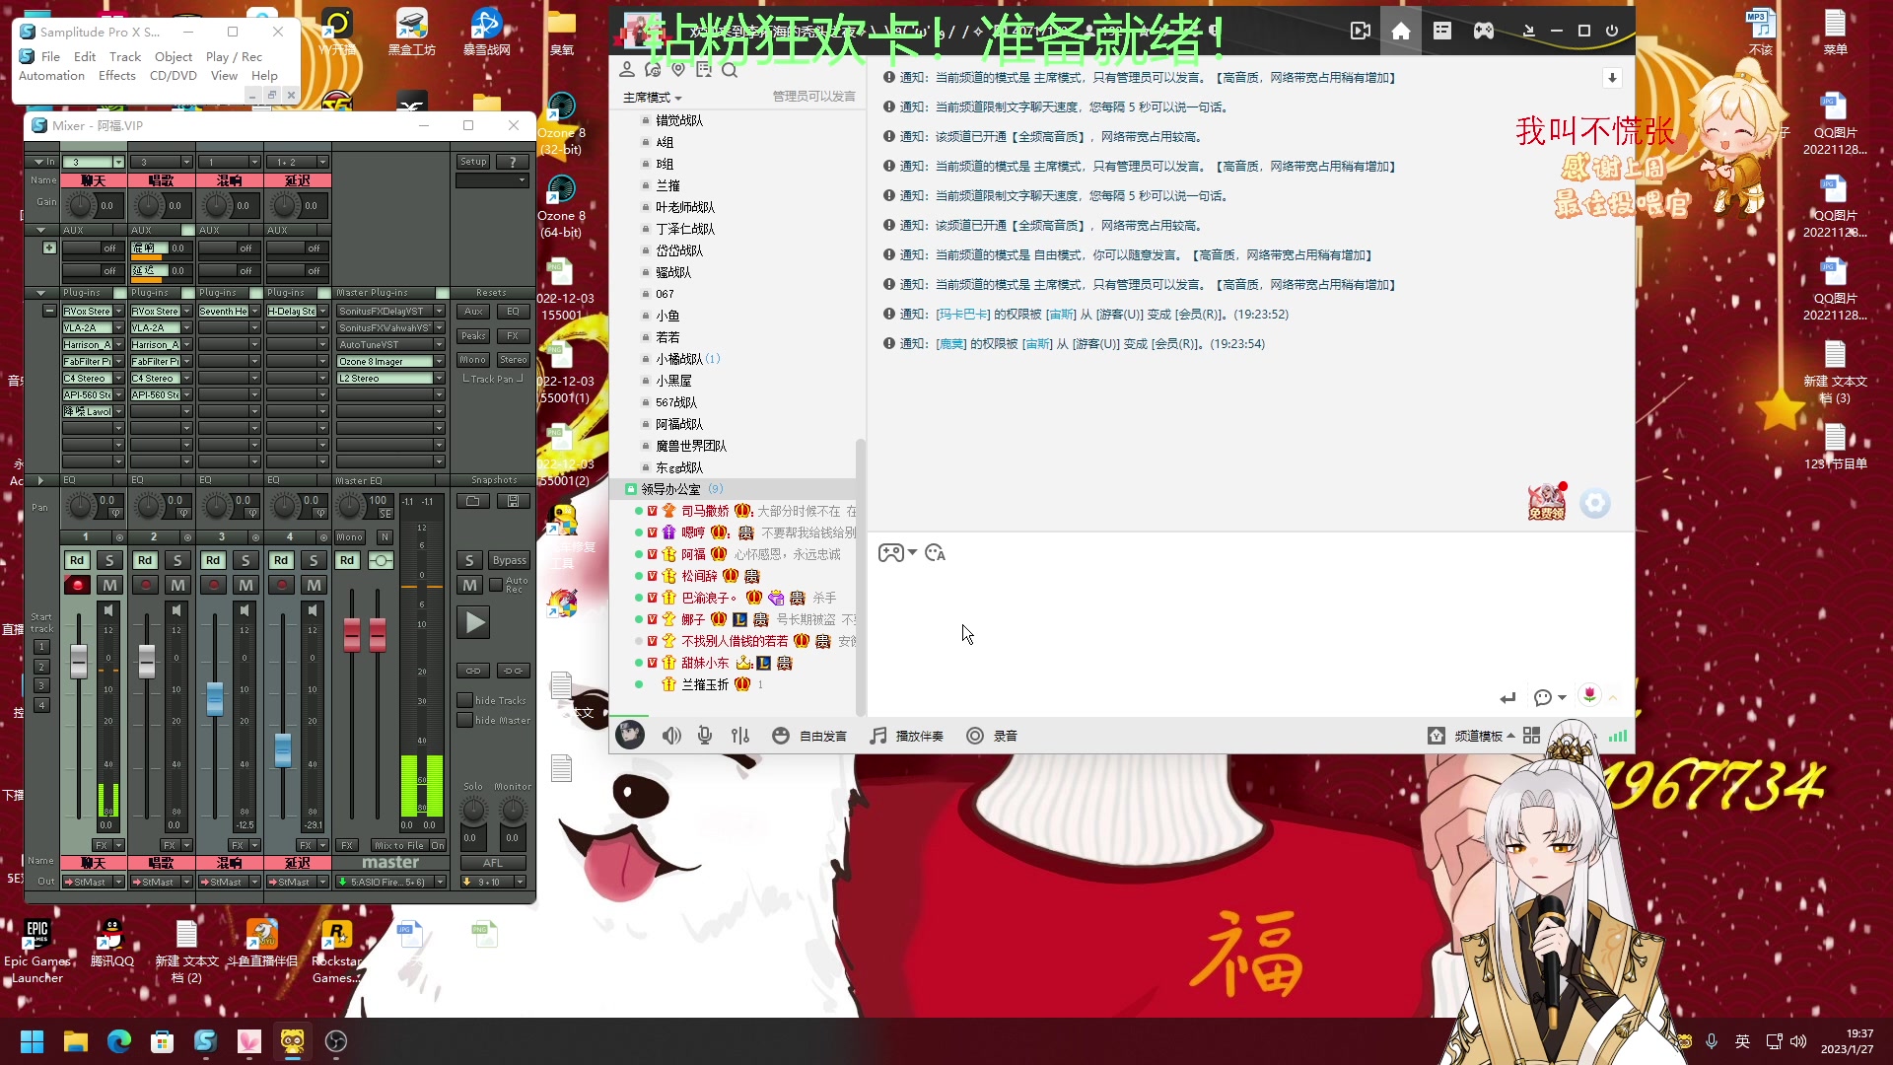Image resolution: width=1893 pixels, height=1065 pixels.
Task: Open the Automation menu in Samplitude
Action: pos(51,75)
